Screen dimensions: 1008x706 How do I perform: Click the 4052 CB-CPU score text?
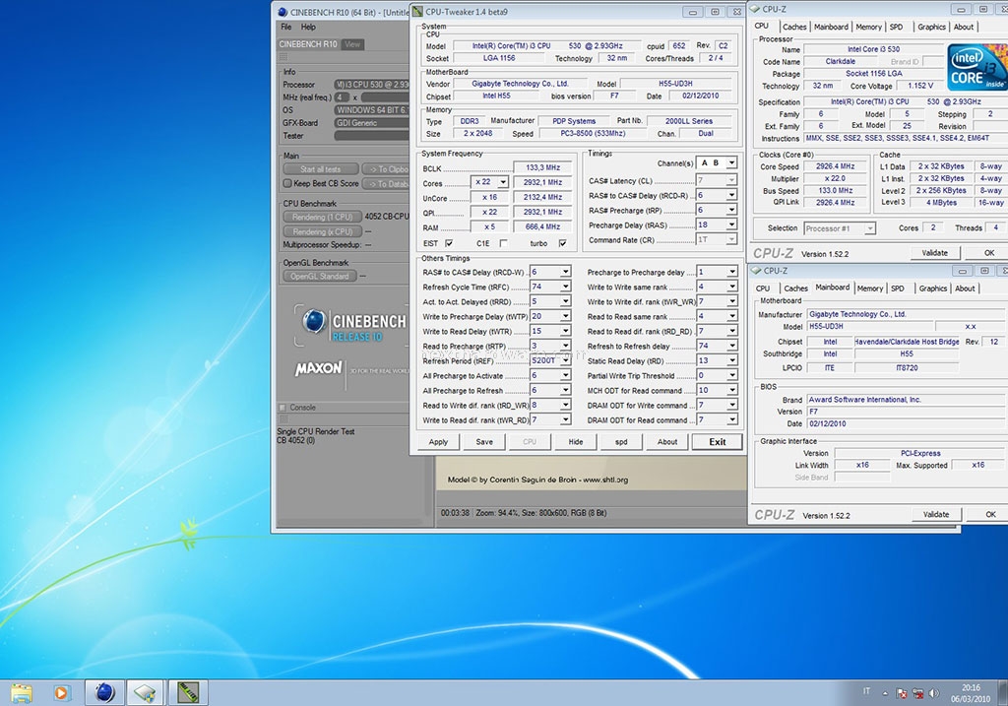click(386, 217)
